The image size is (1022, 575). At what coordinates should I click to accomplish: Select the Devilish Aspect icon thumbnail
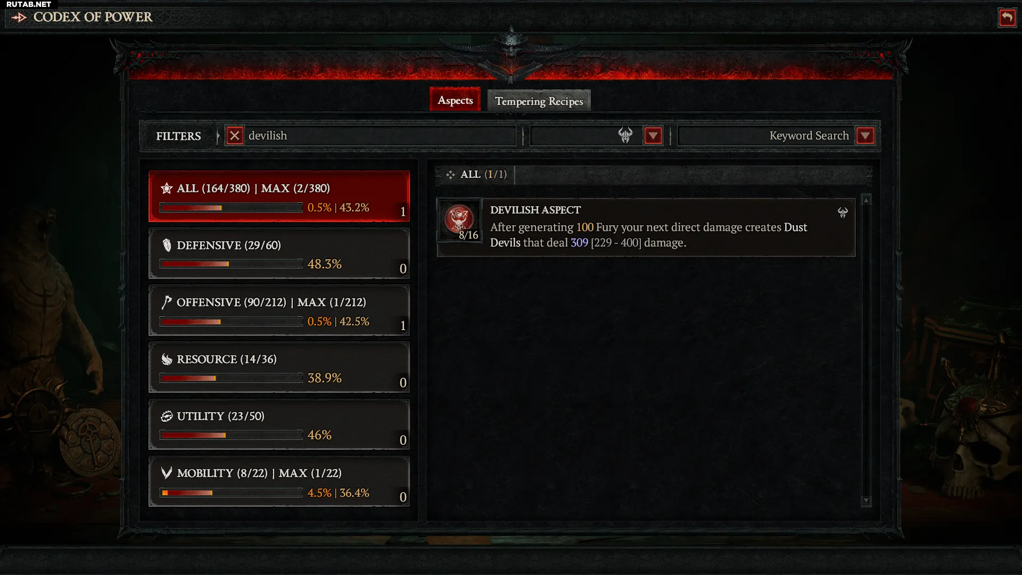pos(459,220)
